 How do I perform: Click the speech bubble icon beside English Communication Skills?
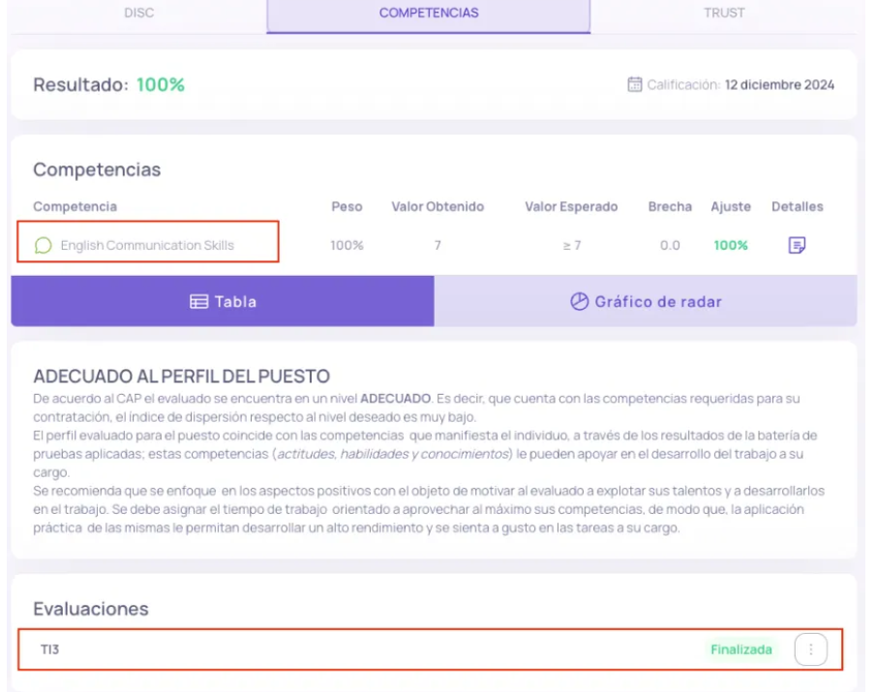[x=43, y=246]
